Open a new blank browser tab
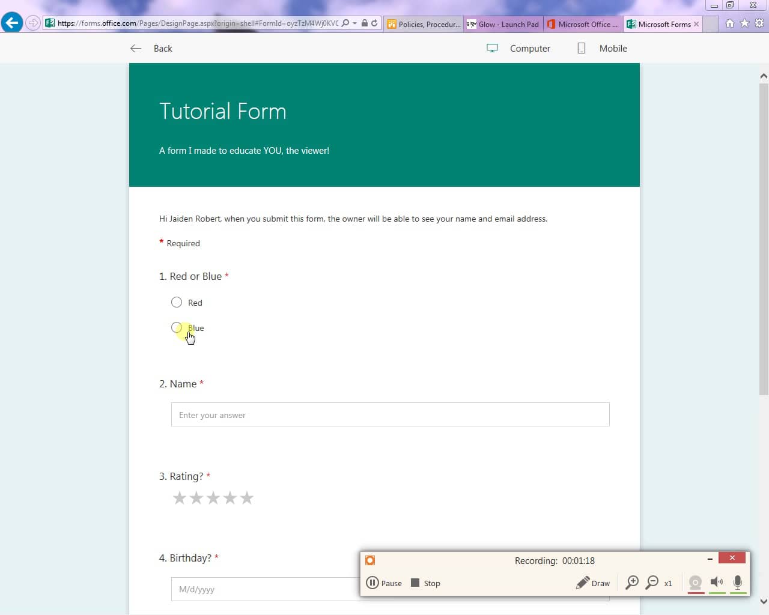The width and height of the screenshot is (769, 615). tap(711, 24)
